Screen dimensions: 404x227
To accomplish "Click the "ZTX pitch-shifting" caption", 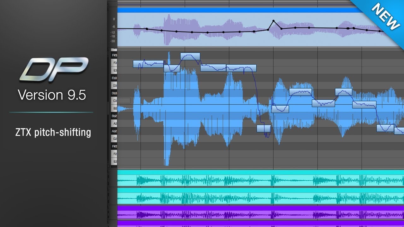I will pos(53,132).
